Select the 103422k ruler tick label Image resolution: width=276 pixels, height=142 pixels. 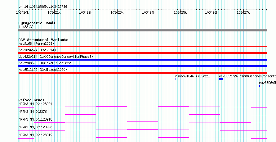86,12
